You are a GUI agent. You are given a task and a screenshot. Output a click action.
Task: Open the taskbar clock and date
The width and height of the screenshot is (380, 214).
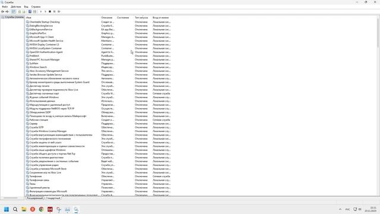(x=371, y=209)
